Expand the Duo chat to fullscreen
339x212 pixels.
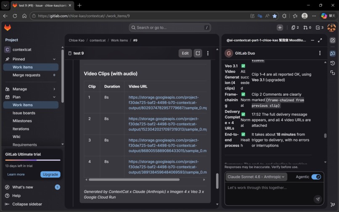click(x=320, y=40)
